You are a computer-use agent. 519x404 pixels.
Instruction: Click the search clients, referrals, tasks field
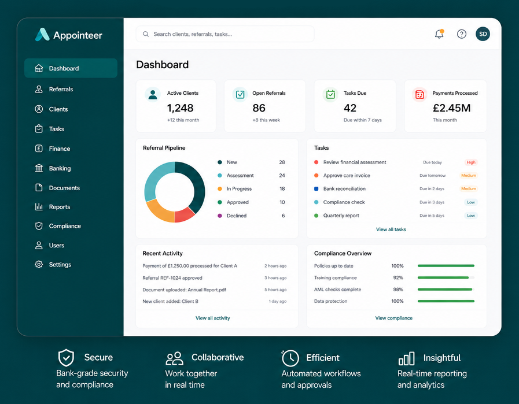click(225, 34)
